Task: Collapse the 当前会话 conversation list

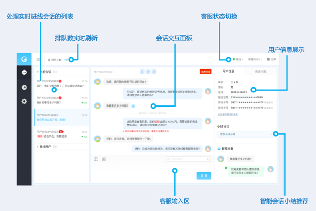Action: point(37,72)
